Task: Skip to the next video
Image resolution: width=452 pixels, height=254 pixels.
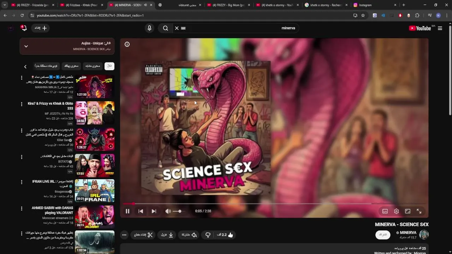Action: tap(154, 211)
